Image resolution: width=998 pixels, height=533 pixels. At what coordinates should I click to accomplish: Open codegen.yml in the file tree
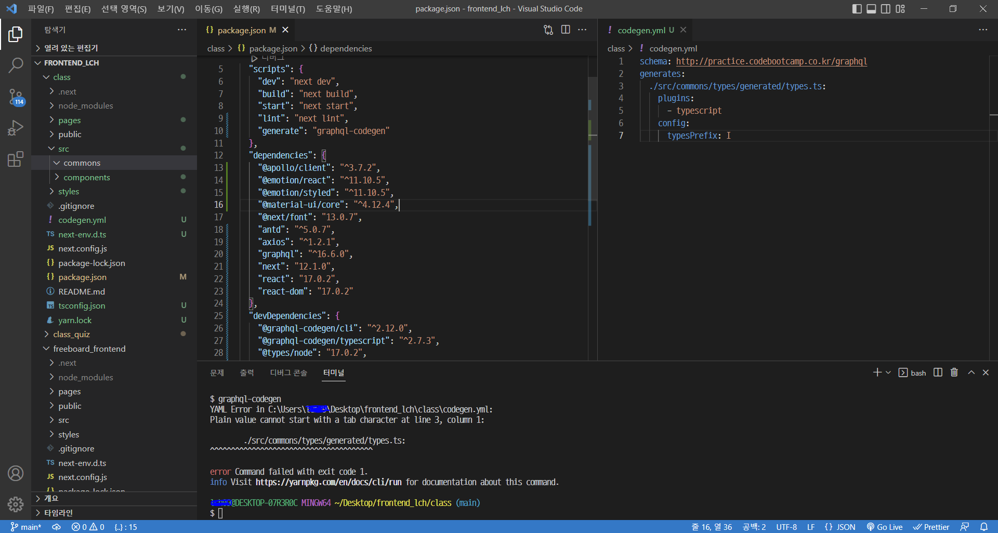[x=114, y=220]
